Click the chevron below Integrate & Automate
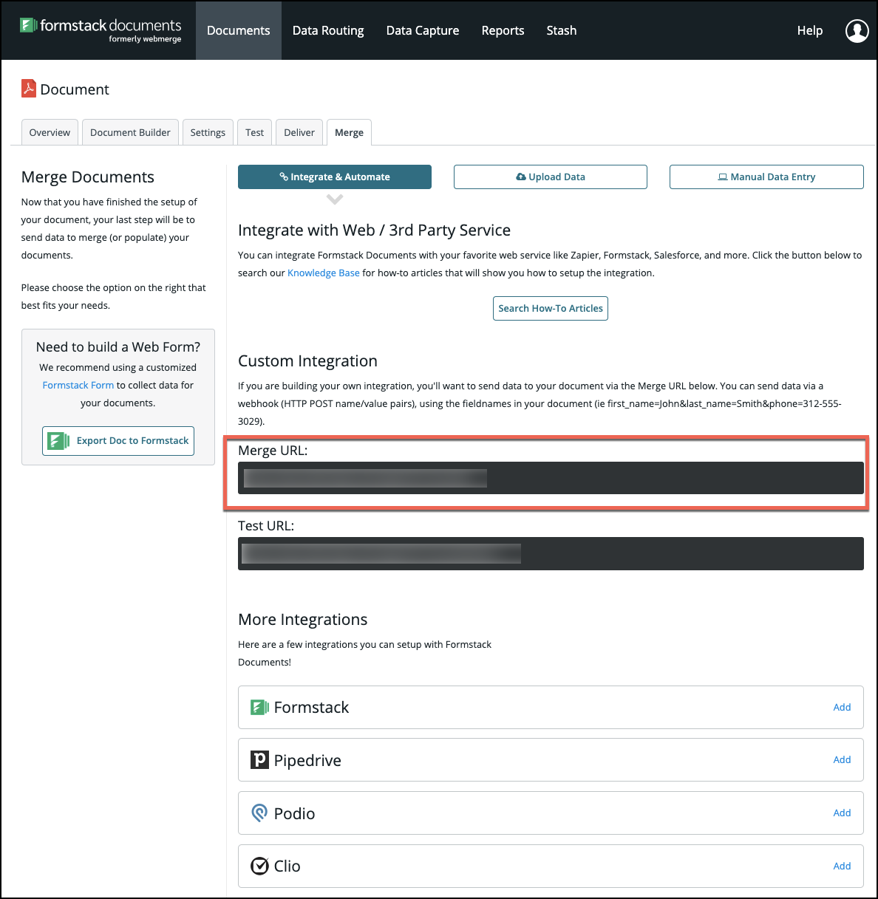Screen dimensions: 878x899 [x=335, y=199]
